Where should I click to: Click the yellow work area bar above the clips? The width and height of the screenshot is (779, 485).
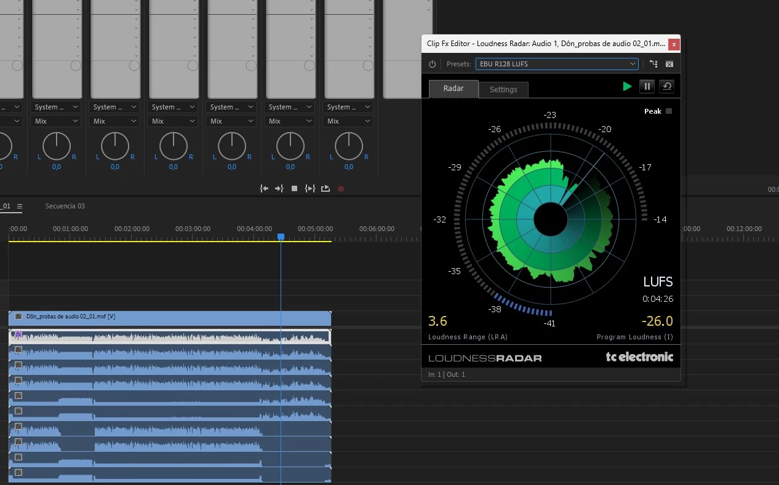coord(170,242)
